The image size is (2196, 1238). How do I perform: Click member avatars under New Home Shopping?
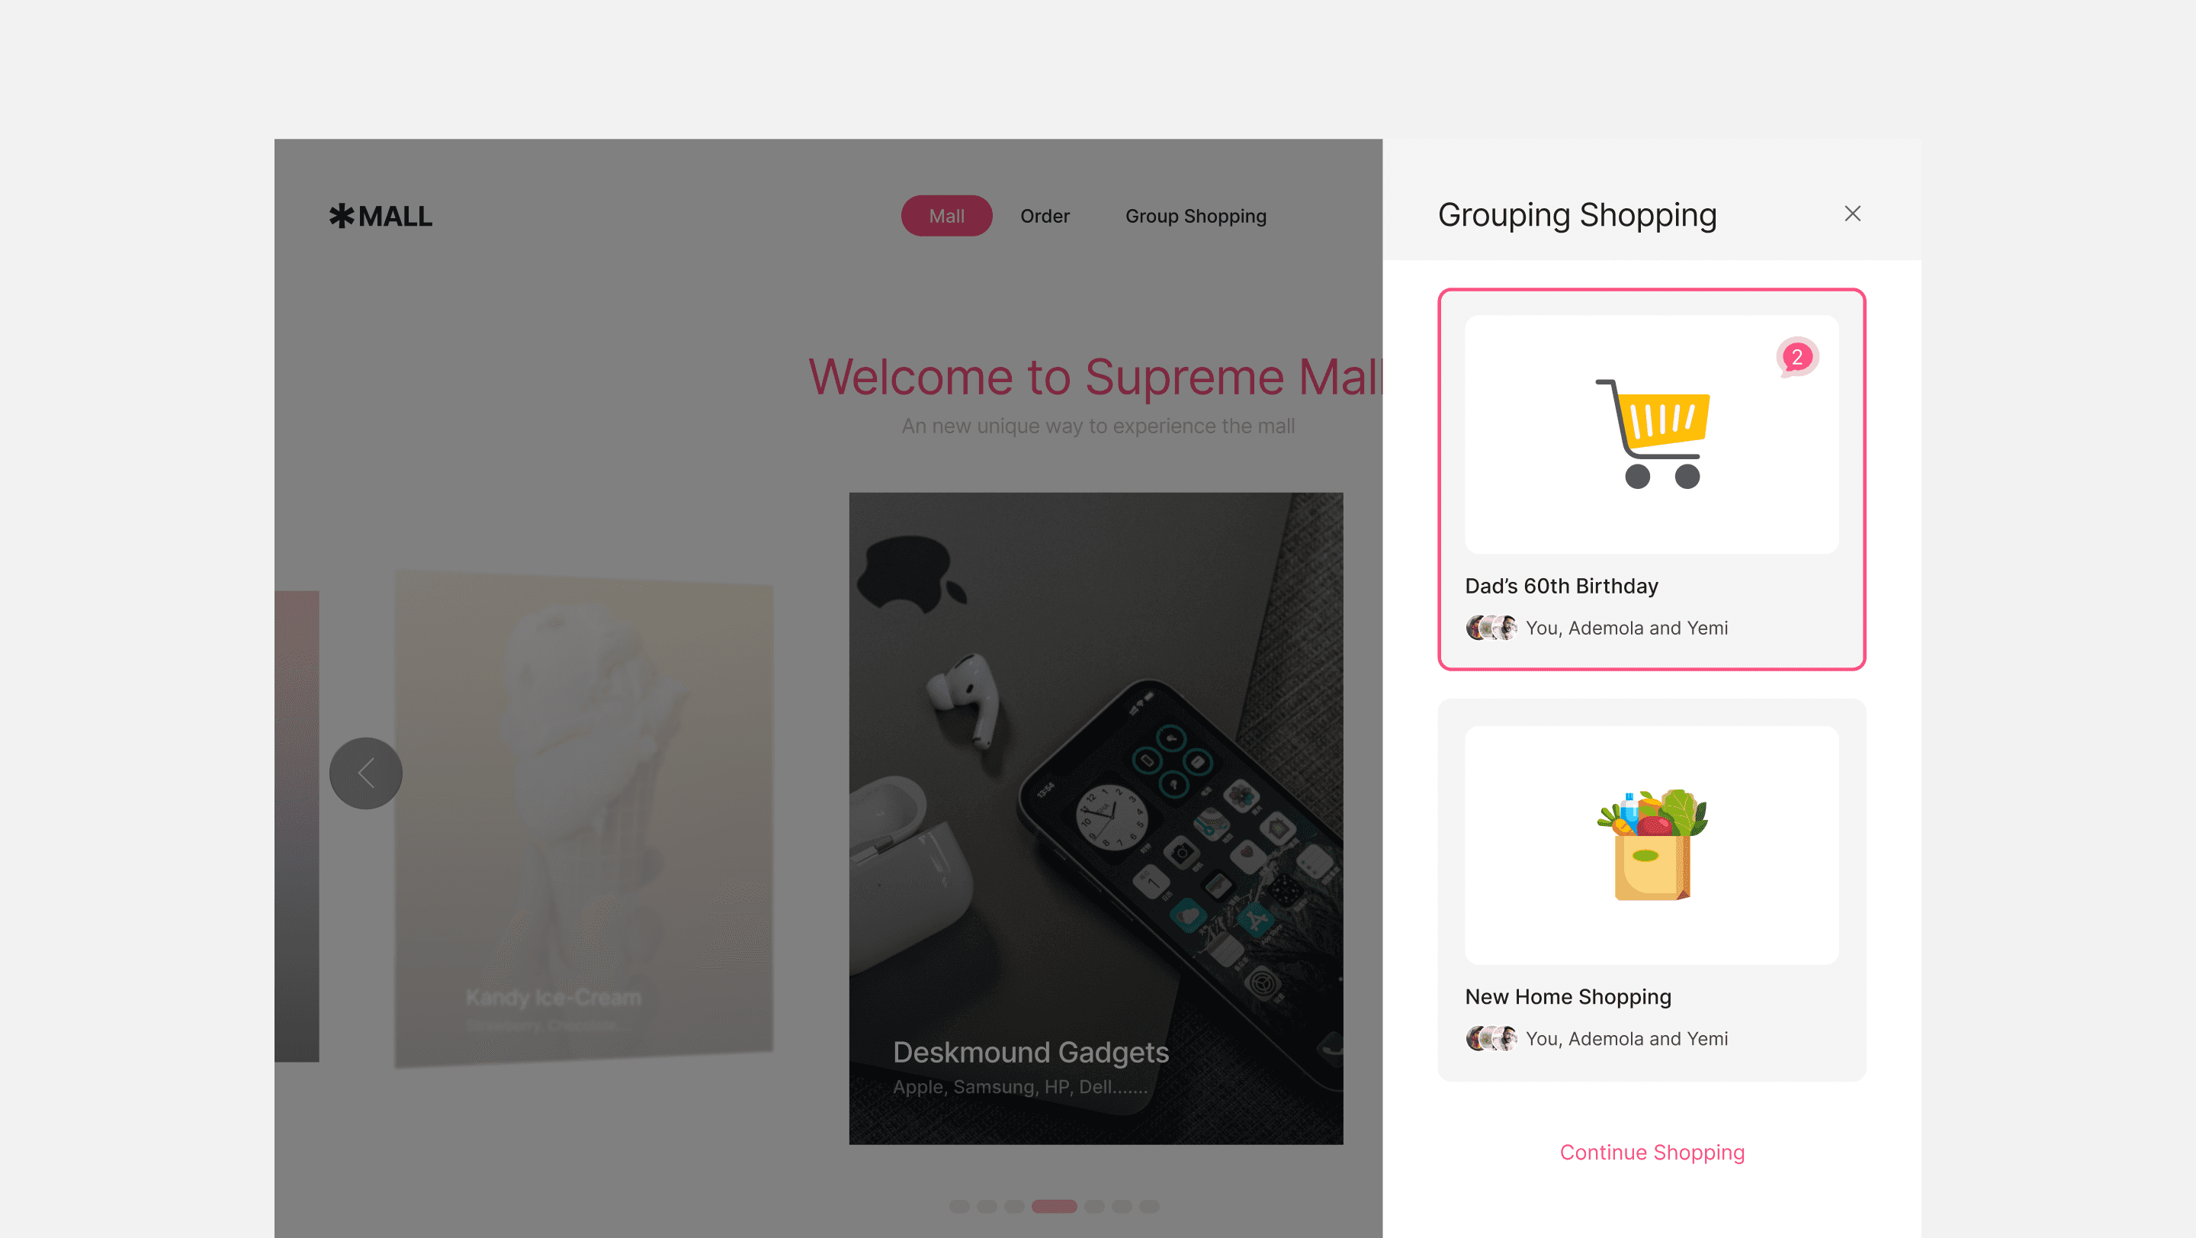tap(1491, 1038)
